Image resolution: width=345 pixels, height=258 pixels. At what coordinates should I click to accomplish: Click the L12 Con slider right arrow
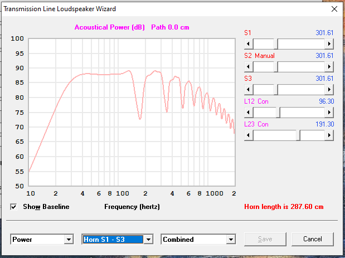tap(329, 113)
